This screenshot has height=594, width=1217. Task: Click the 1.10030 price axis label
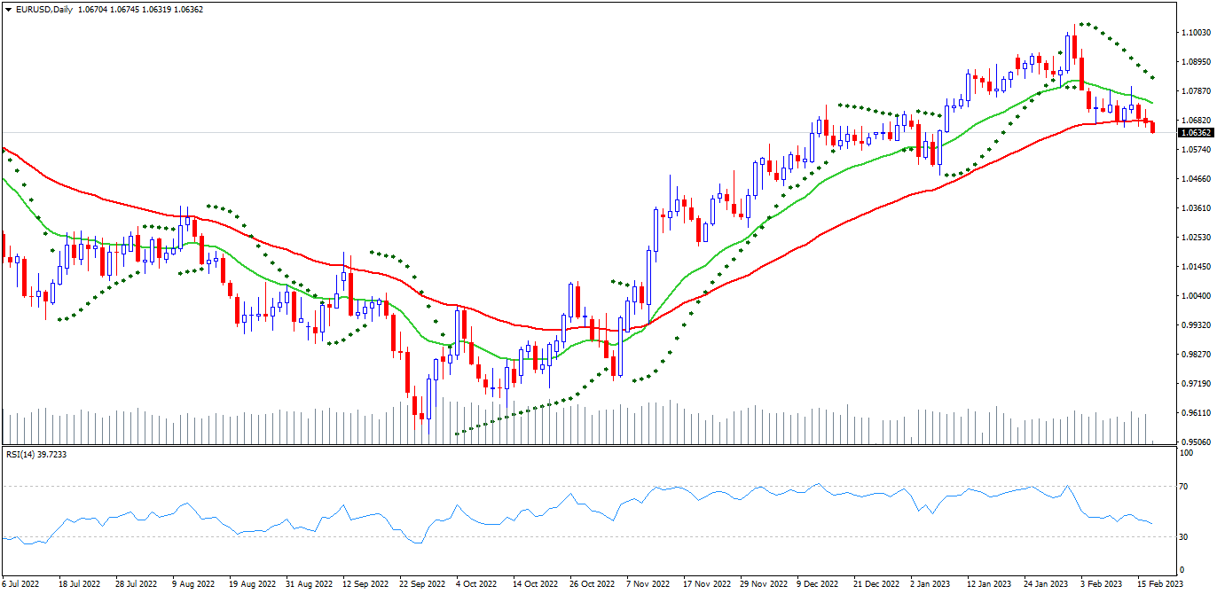point(1197,33)
